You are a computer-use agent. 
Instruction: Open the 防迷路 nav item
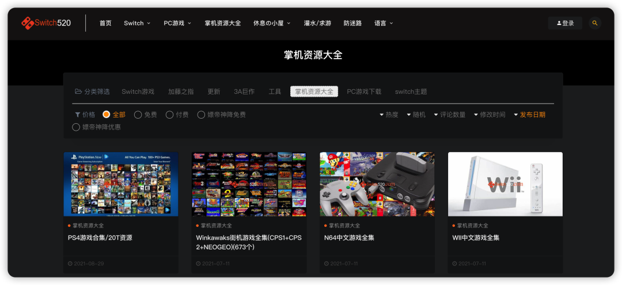coord(352,23)
